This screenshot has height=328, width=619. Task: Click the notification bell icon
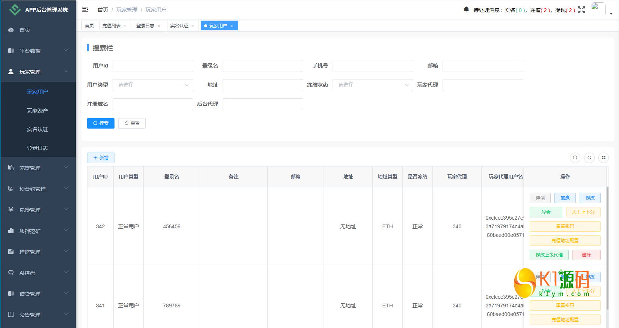pos(466,10)
